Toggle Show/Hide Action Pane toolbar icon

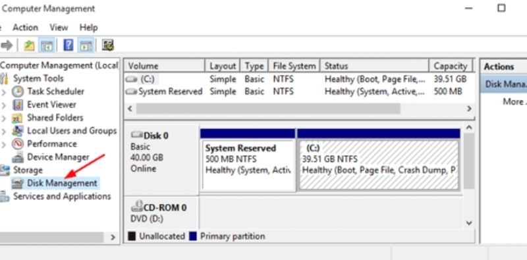[86, 45]
